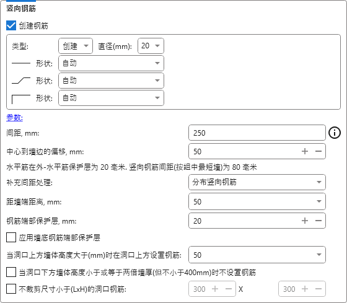The width and height of the screenshot is (347, 303).
Task: Increase 中心到墙边的偏移 value with plus
Action: pos(305,151)
